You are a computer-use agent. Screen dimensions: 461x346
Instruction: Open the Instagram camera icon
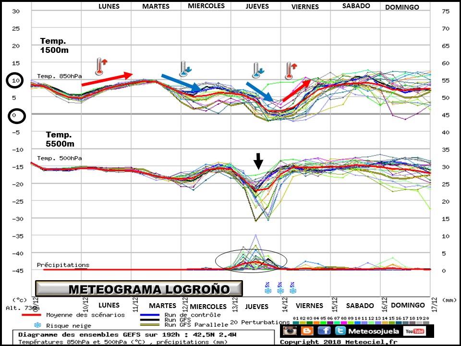(x=290, y=331)
